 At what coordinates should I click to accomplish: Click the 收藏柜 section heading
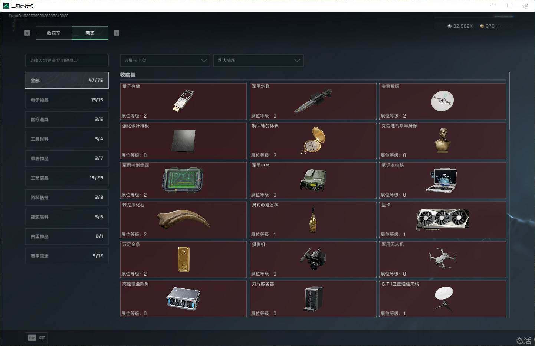[x=128, y=75]
